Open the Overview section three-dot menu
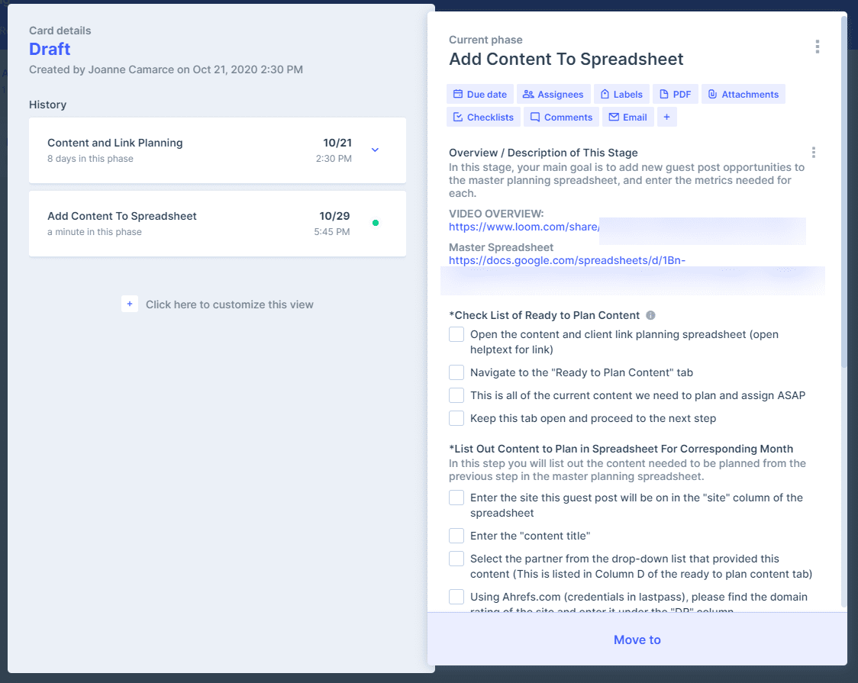 [813, 152]
